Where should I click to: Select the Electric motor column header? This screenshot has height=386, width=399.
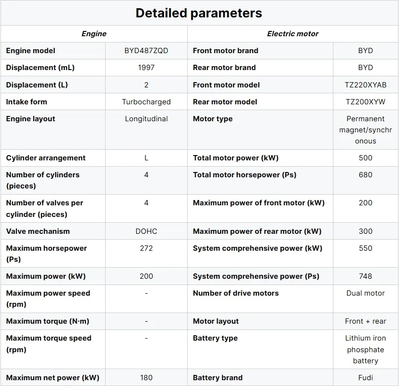(x=293, y=34)
